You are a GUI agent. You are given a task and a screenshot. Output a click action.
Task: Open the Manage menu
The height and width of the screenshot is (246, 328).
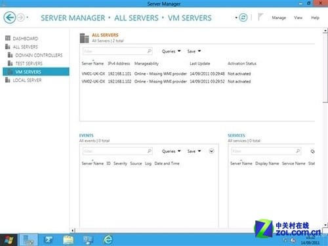point(279,18)
